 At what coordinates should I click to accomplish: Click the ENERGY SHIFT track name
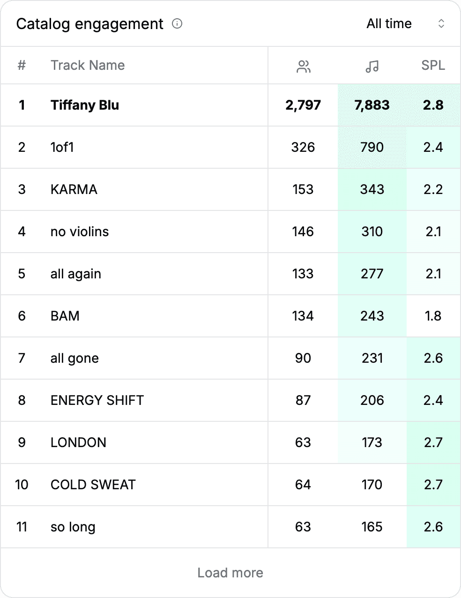click(x=97, y=400)
